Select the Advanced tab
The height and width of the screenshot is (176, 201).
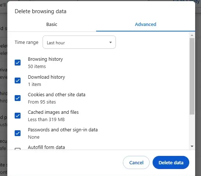click(x=146, y=24)
